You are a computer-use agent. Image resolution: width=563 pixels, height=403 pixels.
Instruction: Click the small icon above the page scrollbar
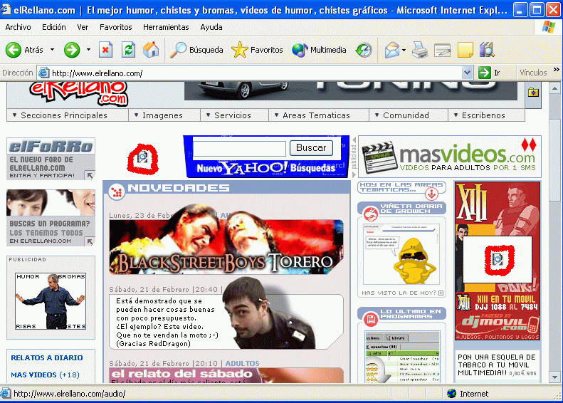click(x=533, y=93)
